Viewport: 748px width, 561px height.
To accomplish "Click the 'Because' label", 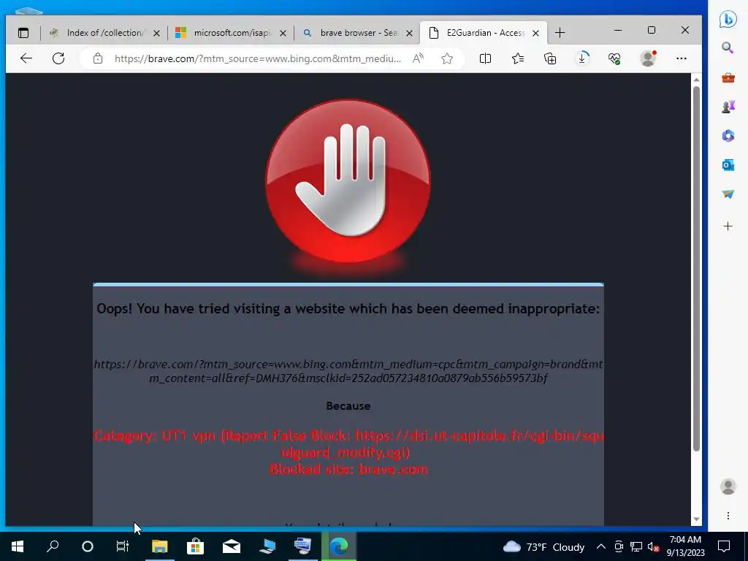I will tap(348, 406).
